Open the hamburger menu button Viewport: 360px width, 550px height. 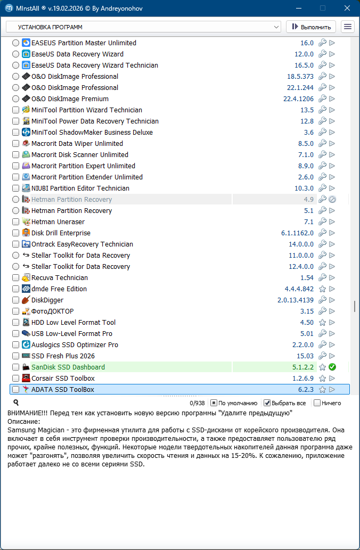[348, 27]
